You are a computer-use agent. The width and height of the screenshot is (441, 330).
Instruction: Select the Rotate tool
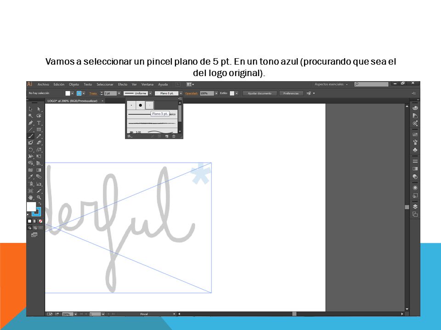tap(31, 149)
